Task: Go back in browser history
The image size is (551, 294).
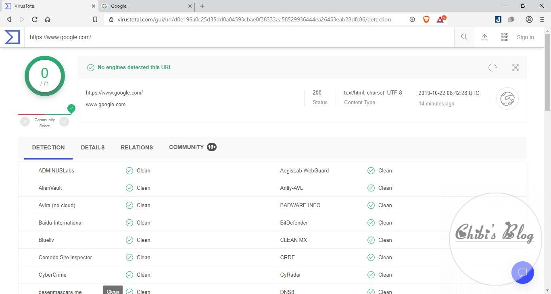Action: click(9, 19)
